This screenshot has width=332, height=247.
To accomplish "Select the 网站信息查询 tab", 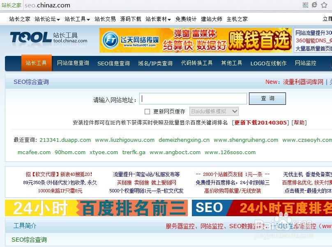I will click(x=73, y=63).
